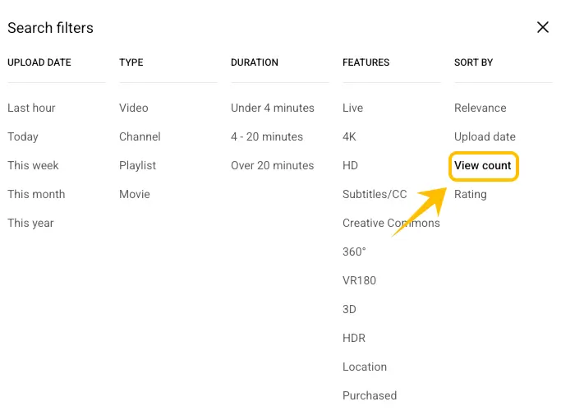Image resolution: width=561 pixels, height=420 pixels.
Task: Pick the Movie type filter
Action: click(135, 194)
